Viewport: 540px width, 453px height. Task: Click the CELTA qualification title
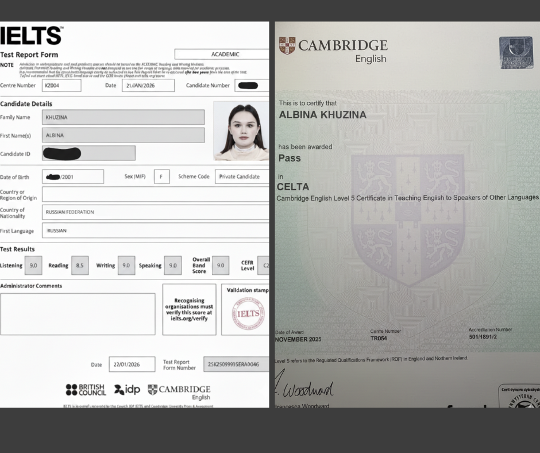click(x=293, y=187)
